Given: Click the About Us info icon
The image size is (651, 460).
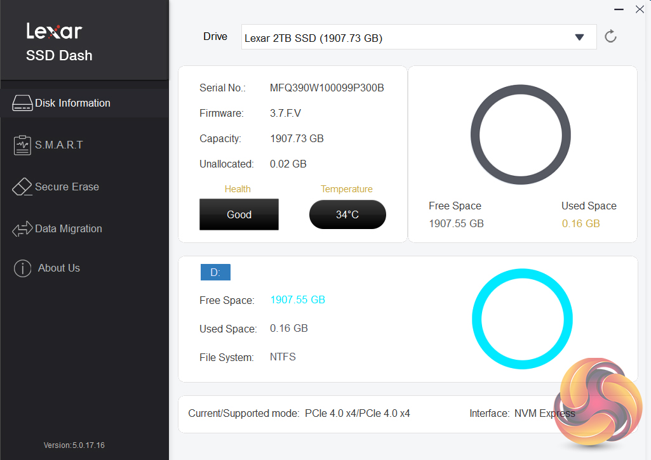Looking at the screenshot, I should tap(22, 268).
